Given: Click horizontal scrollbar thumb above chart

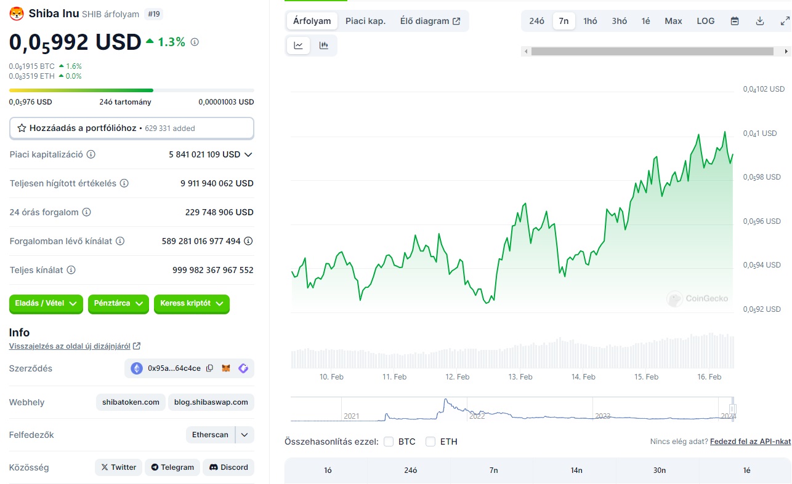Looking at the screenshot, I should pyautogui.click(x=651, y=52).
